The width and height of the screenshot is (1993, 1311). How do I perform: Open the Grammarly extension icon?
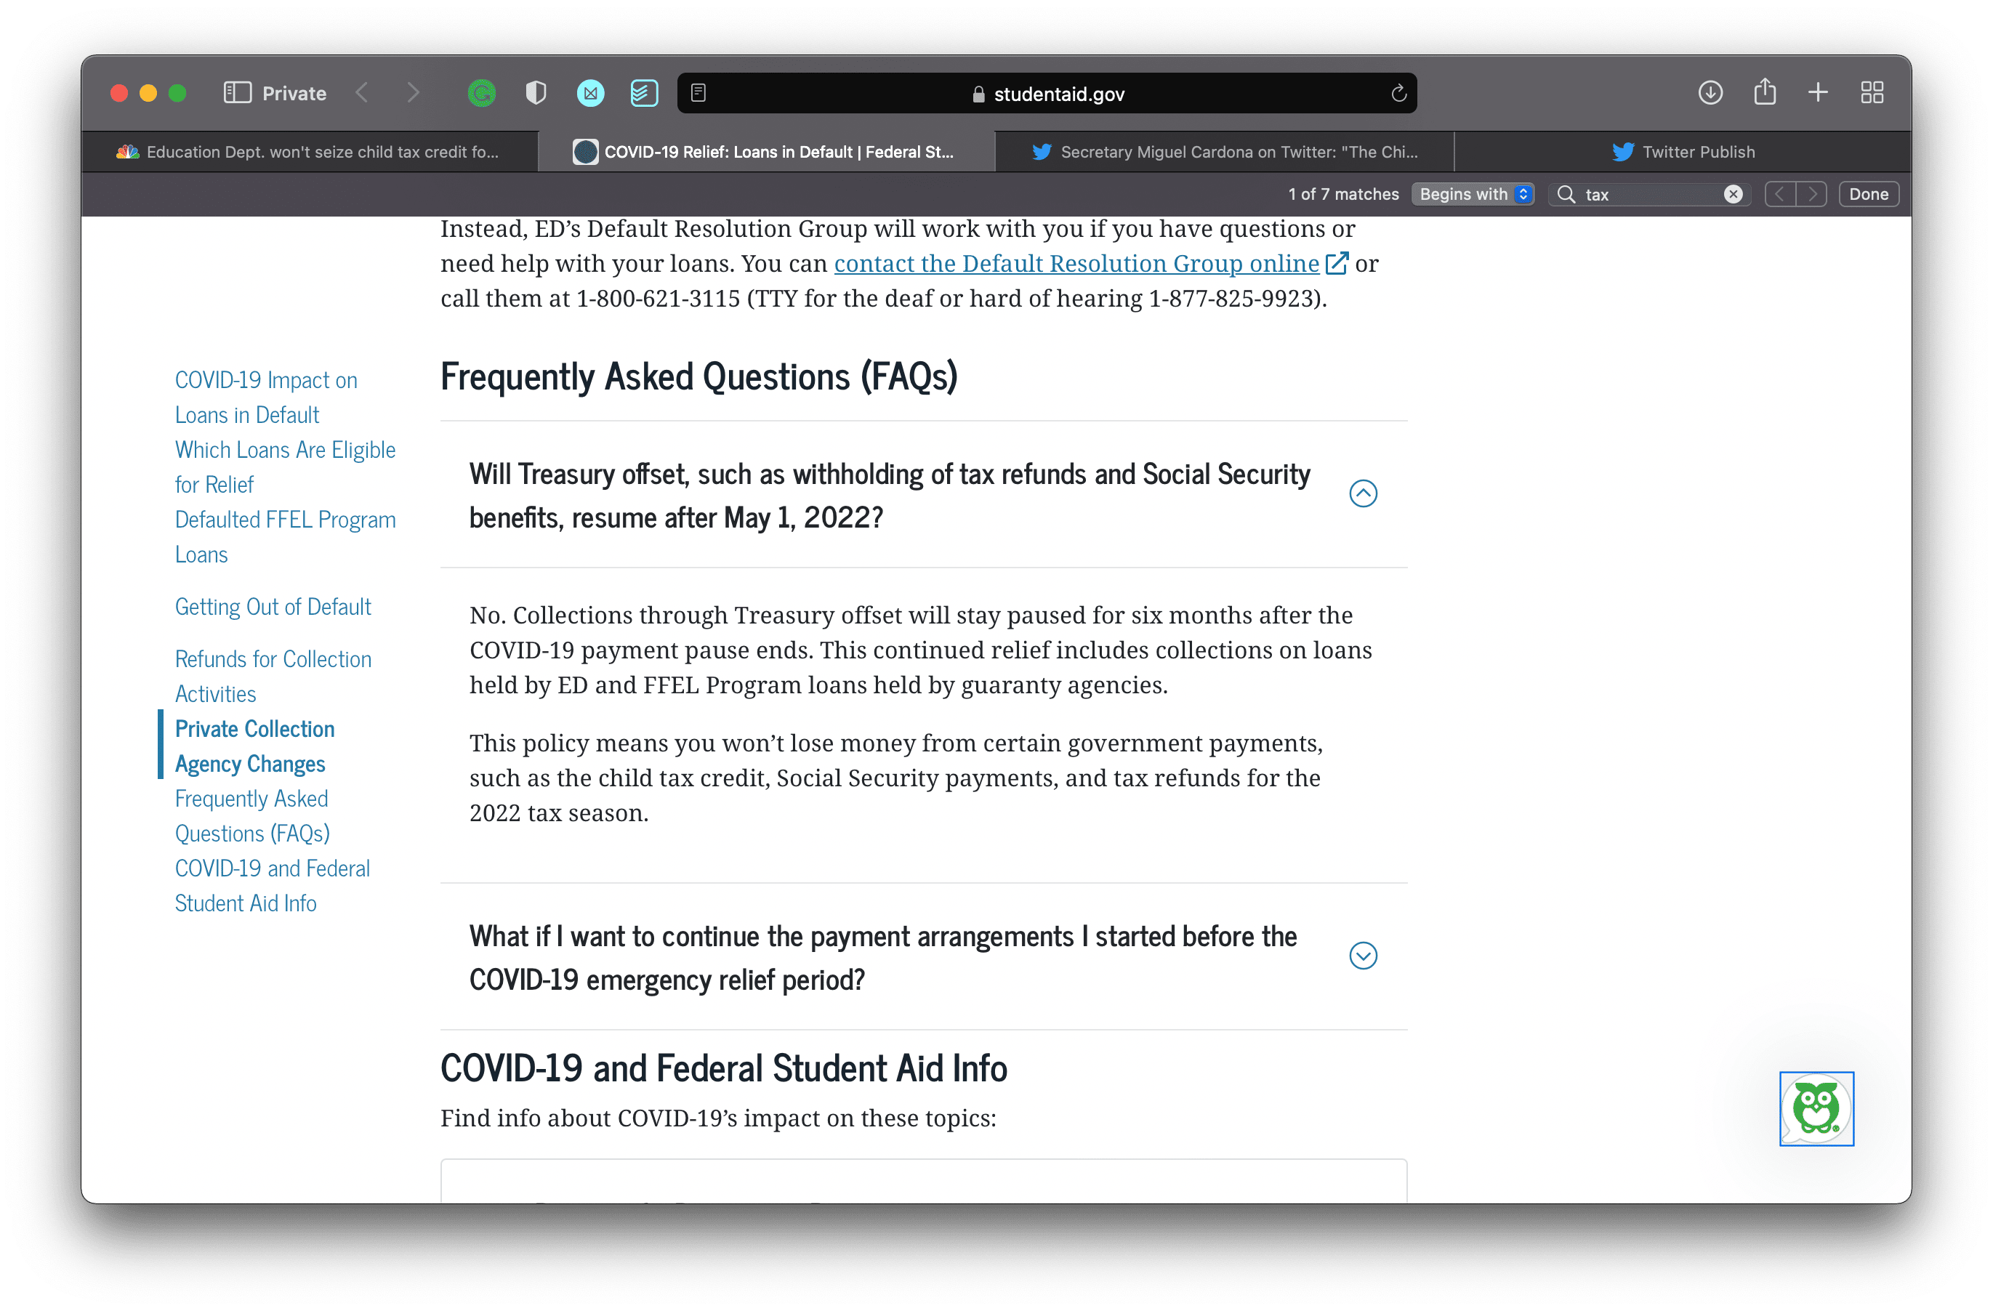tap(481, 93)
